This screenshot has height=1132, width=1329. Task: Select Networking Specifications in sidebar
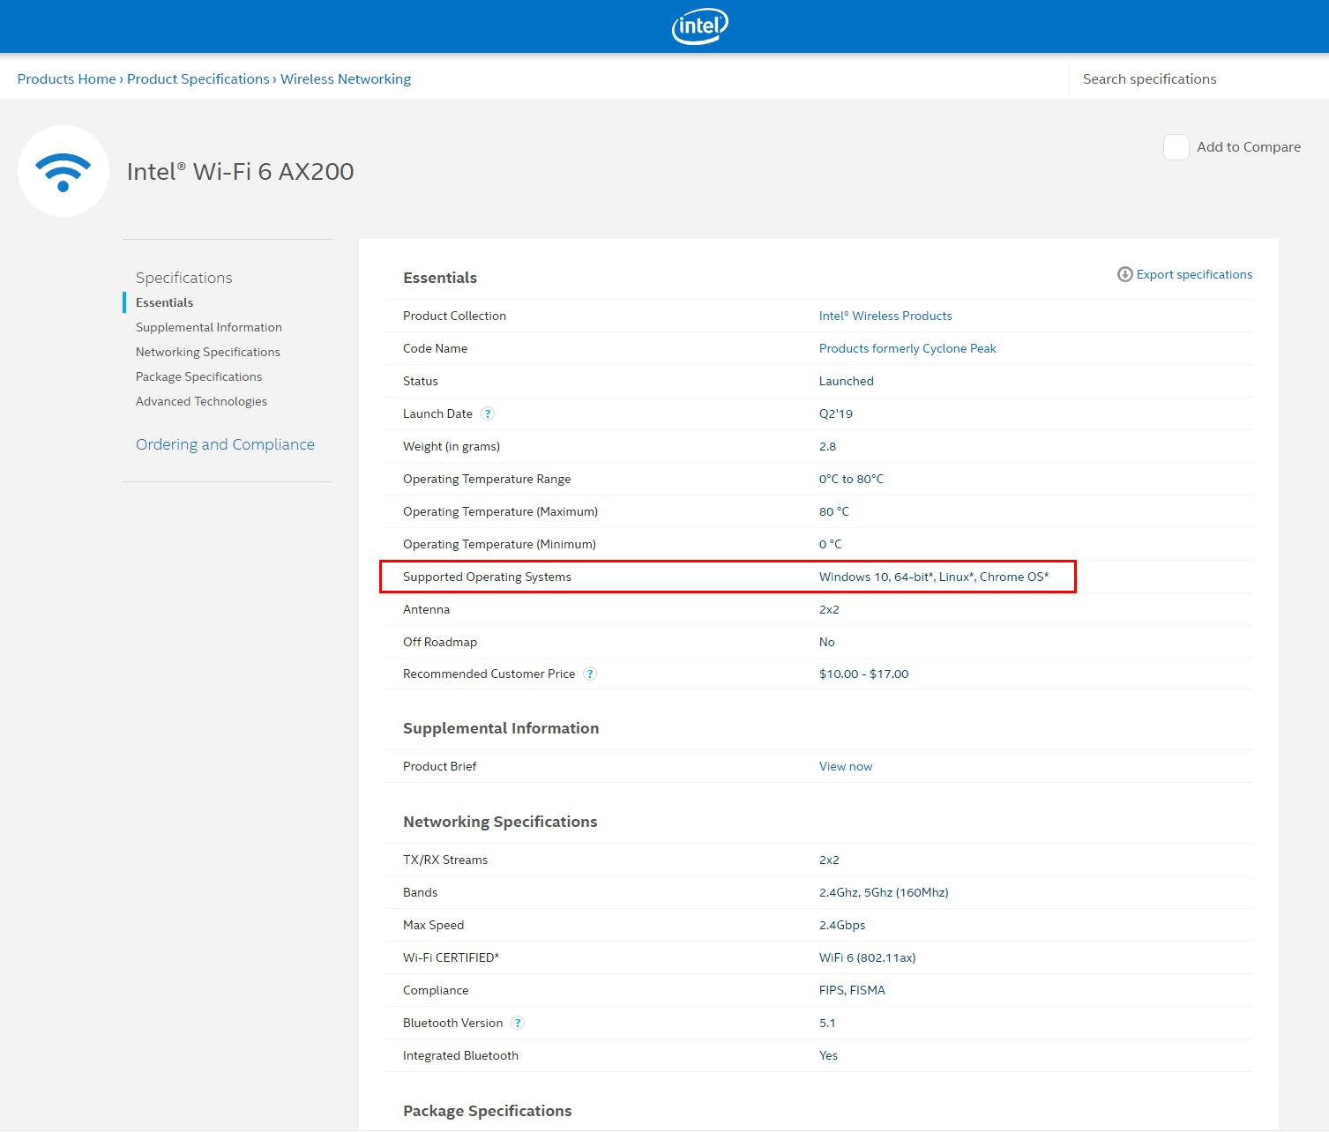(x=208, y=352)
